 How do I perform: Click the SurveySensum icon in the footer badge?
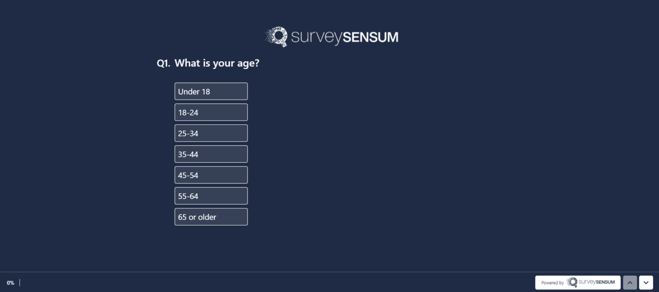point(573,282)
